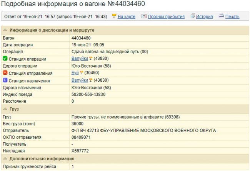Screen dimensions: 250x171
Task: Open the История wagon history link
Action: click(x=204, y=17)
